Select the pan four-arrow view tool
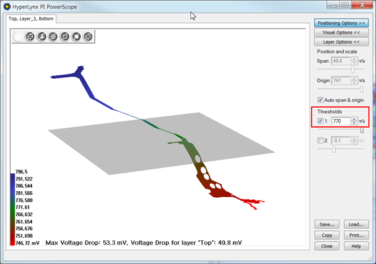Viewport: 376px width, 264px height. 31,36
